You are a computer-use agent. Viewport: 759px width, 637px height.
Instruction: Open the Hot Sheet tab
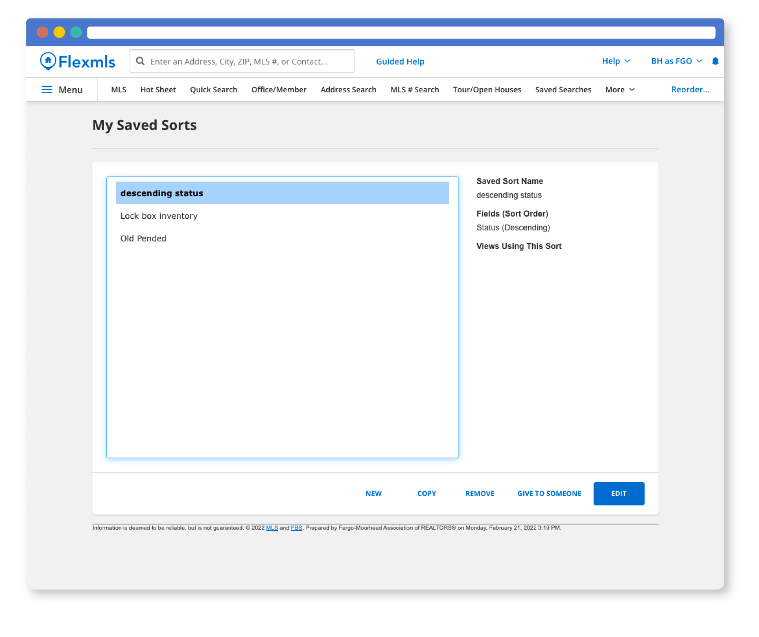click(x=158, y=90)
